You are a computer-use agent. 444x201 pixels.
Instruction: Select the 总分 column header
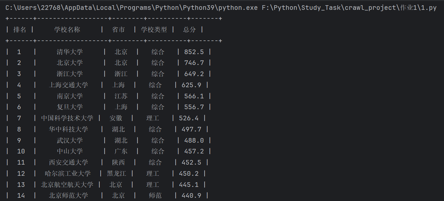pyautogui.click(x=189, y=30)
